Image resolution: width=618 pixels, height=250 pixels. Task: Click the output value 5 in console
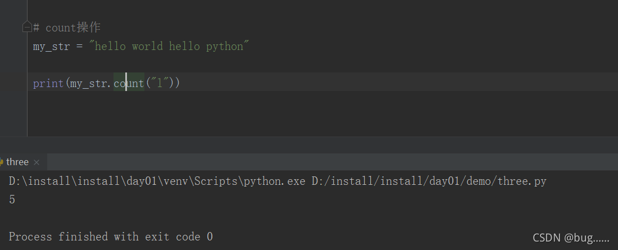pyautogui.click(x=12, y=199)
